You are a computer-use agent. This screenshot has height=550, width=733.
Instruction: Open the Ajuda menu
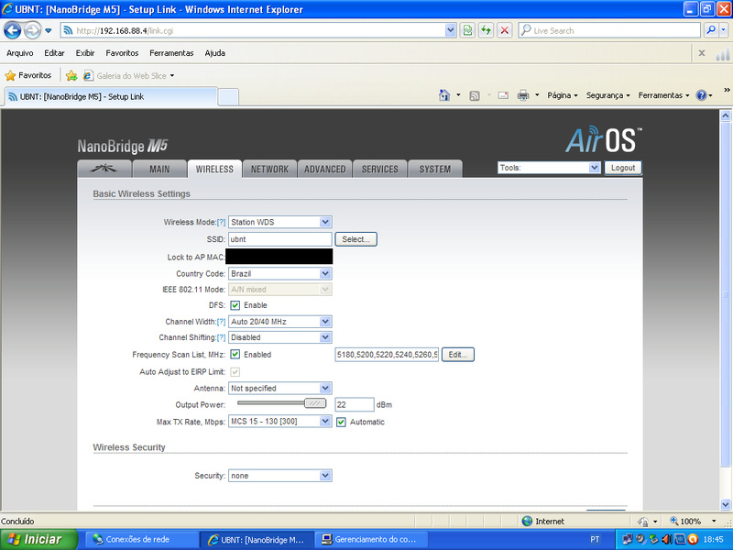pyautogui.click(x=215, y=53)
